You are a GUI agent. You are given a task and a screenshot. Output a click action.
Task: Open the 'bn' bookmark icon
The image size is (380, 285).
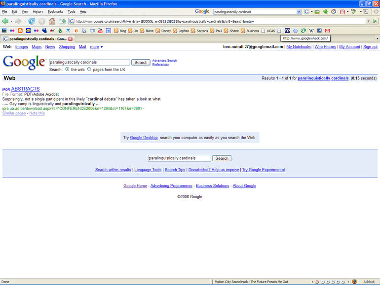tap(4, 31)
